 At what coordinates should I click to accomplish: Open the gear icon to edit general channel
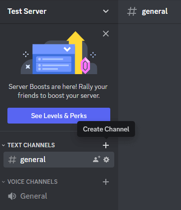(106, 160)
